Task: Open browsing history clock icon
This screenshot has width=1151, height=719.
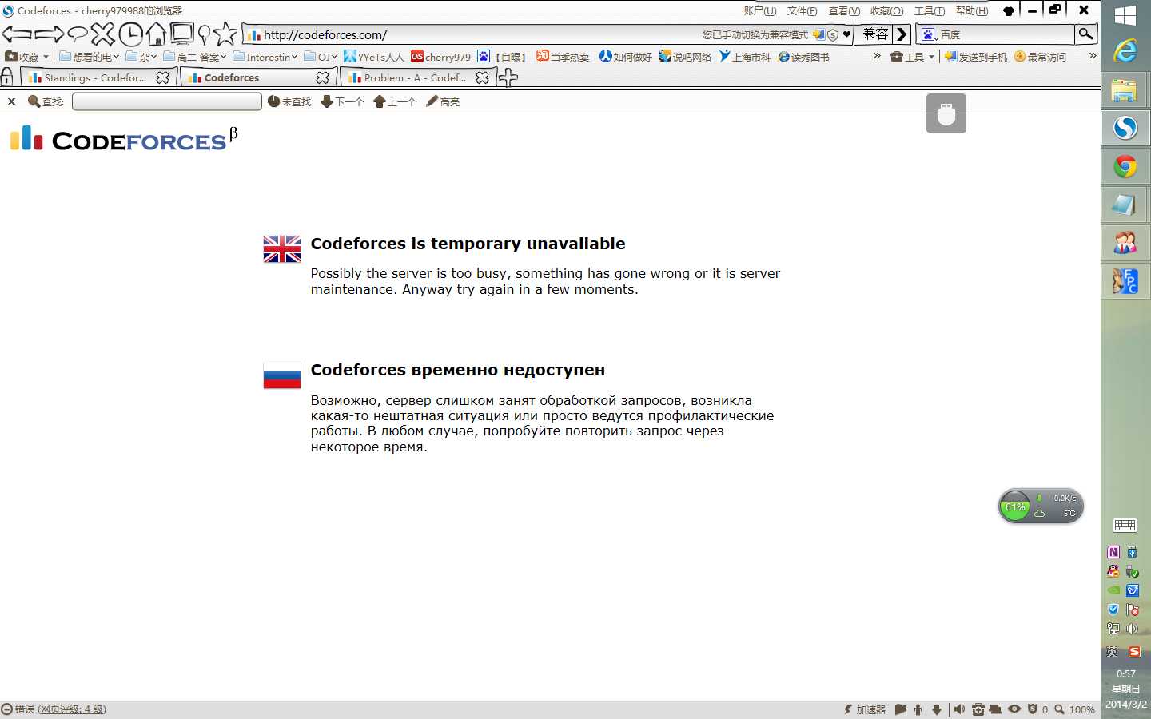Action: coord(131,34)
